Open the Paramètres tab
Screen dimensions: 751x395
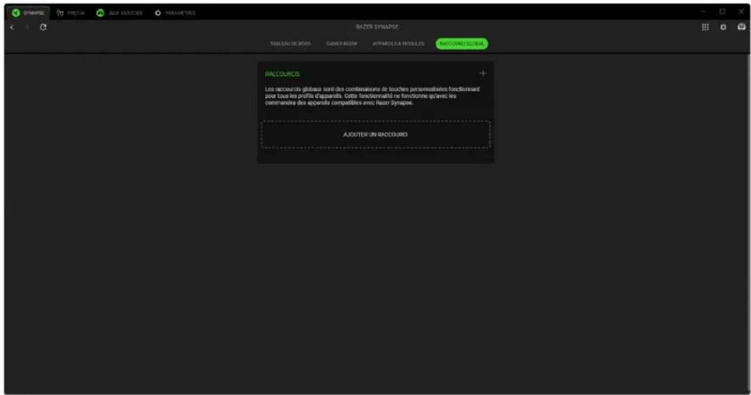point(175,12)
